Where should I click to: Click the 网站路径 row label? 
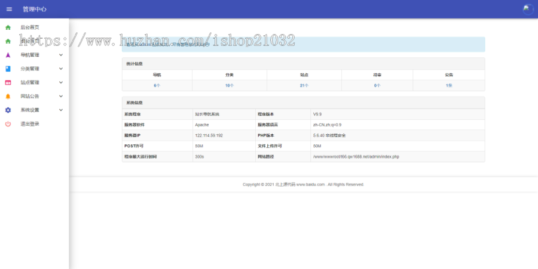(x=266, y=157)
